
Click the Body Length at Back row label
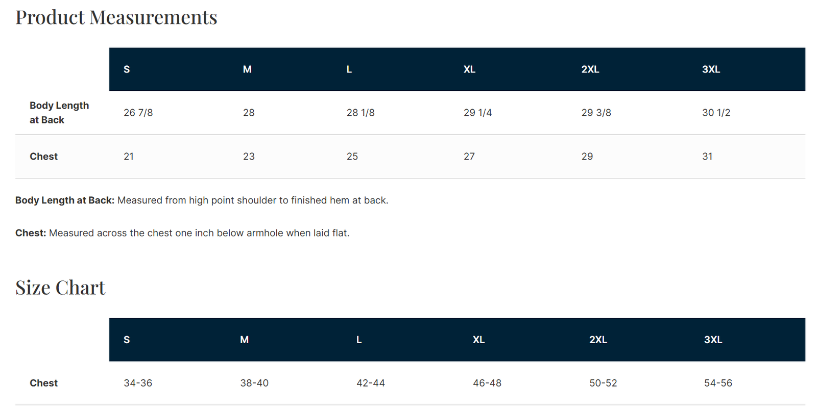[59, 113]
